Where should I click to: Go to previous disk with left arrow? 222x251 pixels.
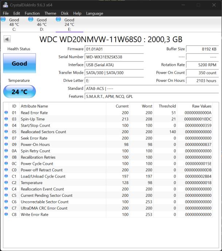7,39
